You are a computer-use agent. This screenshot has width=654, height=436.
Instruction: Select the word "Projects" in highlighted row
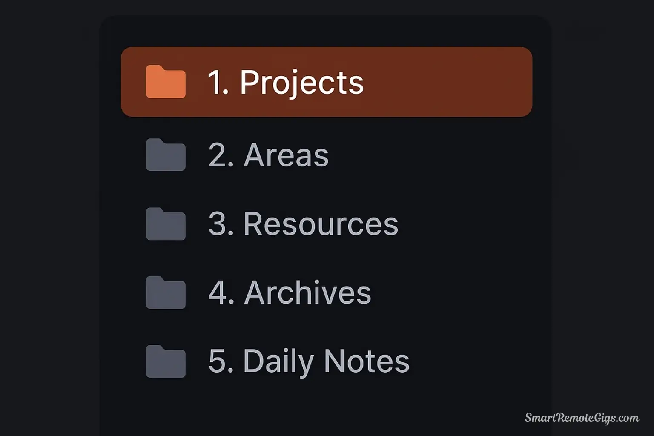pyautogui.click(x=301, y=82)
